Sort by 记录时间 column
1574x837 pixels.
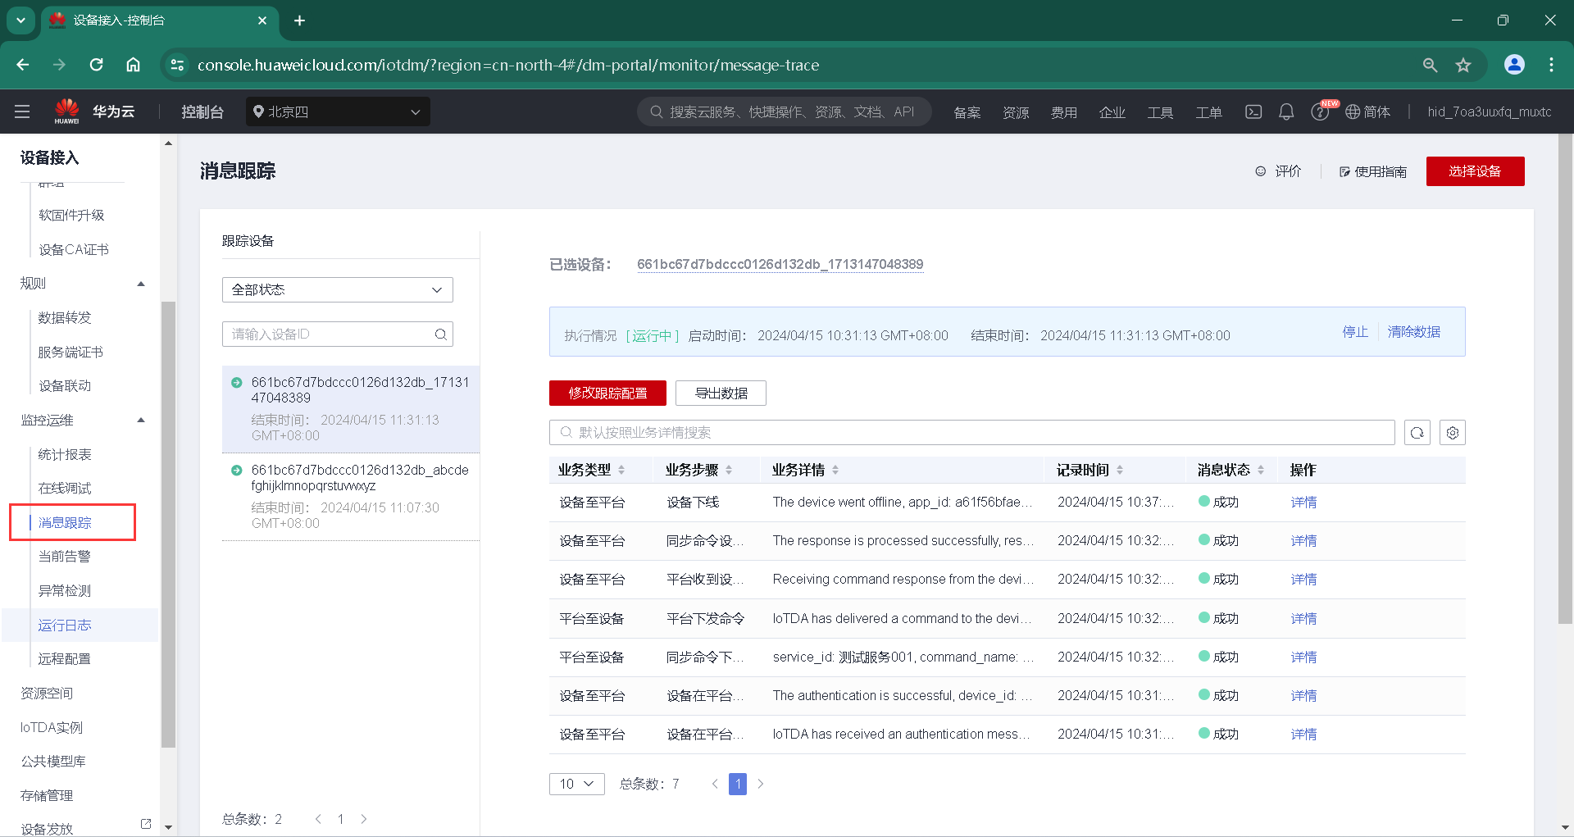[1120, 470]
